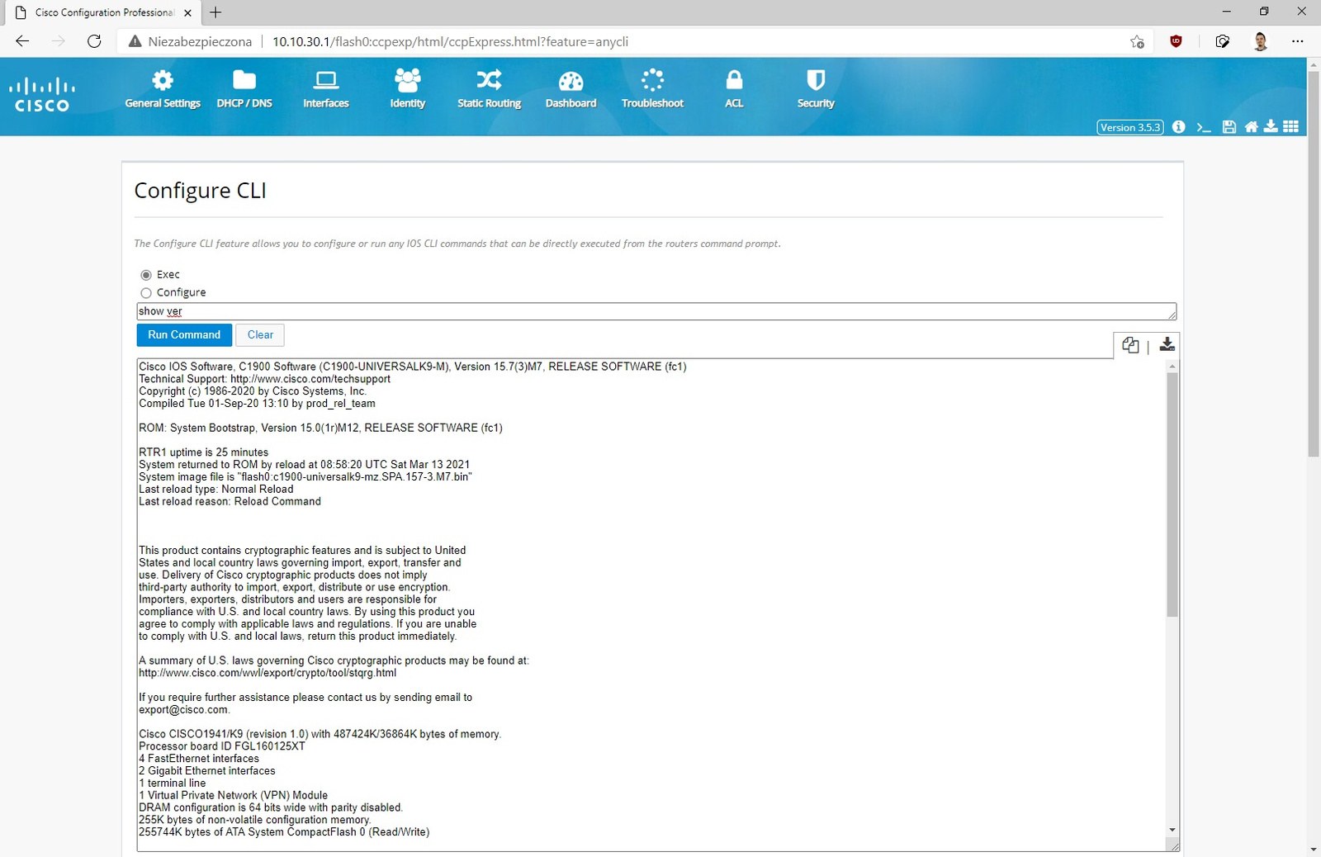Go to the Interfaces page
This screenshot has width=1321, height=857.
(x=326, y=89)
